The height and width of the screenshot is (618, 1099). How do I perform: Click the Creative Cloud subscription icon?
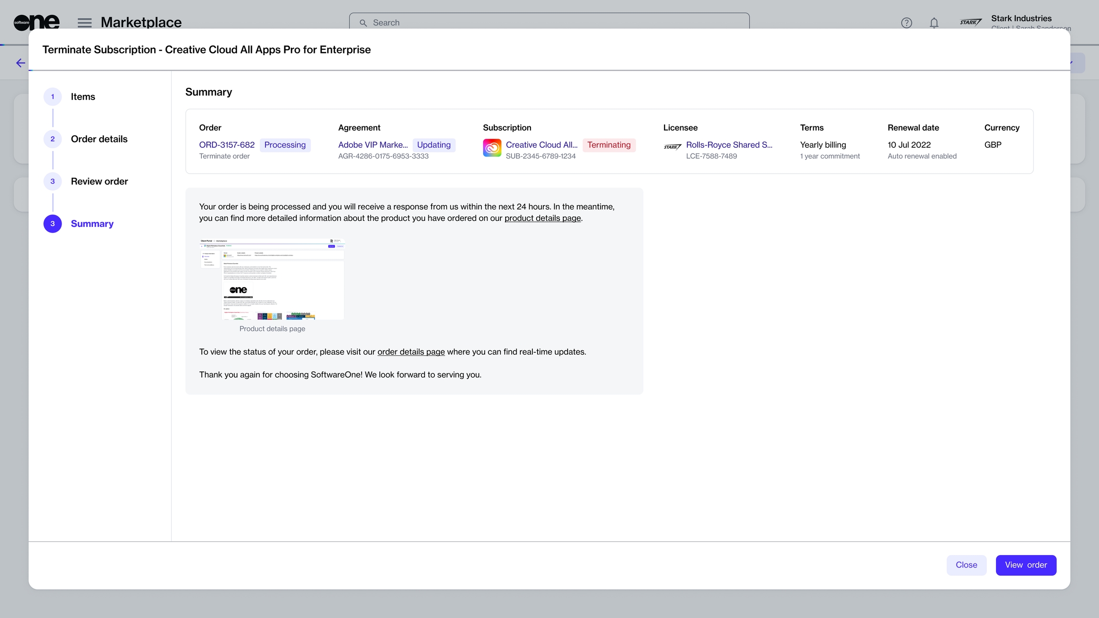pos(492,148)
